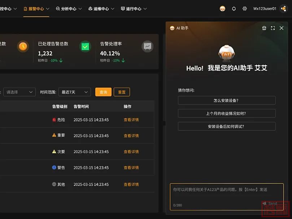Open the 时间范围 最近7天 dropdown
This screenshot has width=292, height=219.
pos(75,92)
